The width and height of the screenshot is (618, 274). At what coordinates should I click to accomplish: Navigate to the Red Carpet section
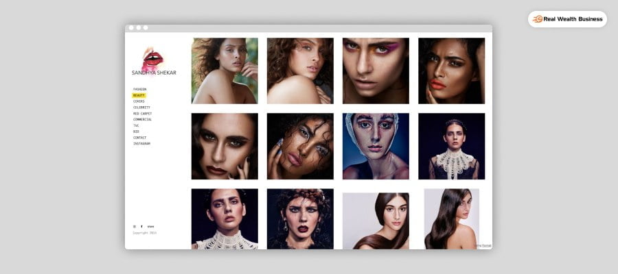tap(142, 114)
